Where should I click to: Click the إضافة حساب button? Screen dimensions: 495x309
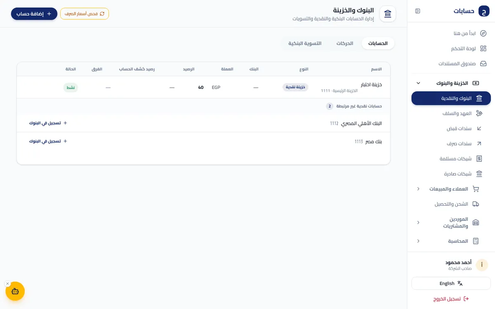[34, 14]
